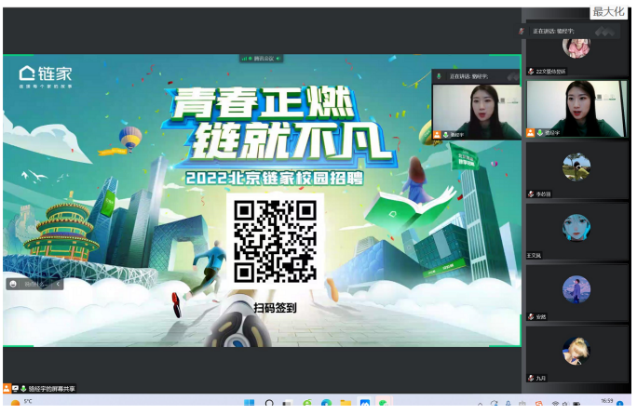Click the microphone icon beside 李乾羽's name
The image size is (637, 414).
pyautogui.click(x=530, y=194)
